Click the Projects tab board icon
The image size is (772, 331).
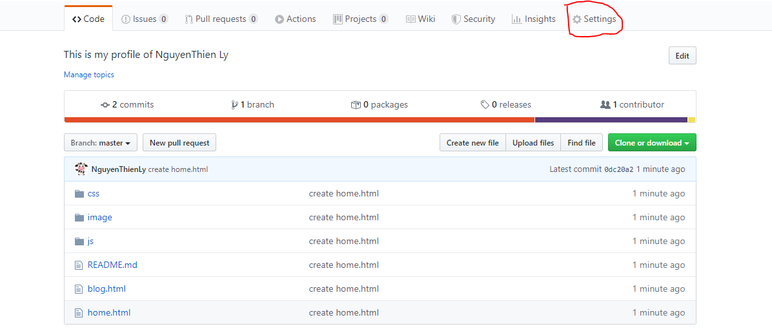338,19
